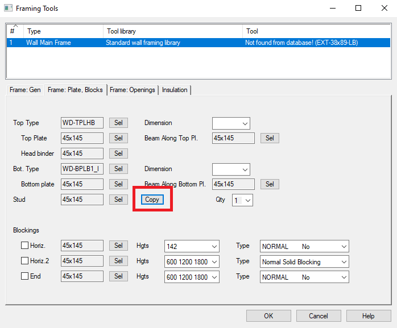Switch to the Insulation tab

[175, 90]
